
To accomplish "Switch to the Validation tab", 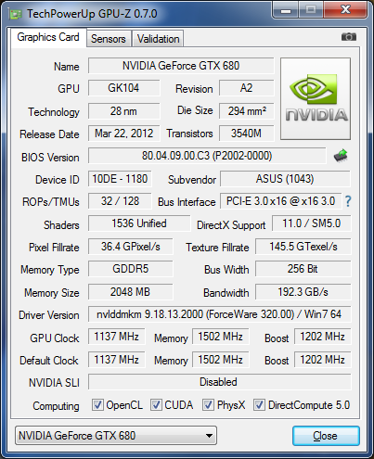I will (x=158, y=39).
